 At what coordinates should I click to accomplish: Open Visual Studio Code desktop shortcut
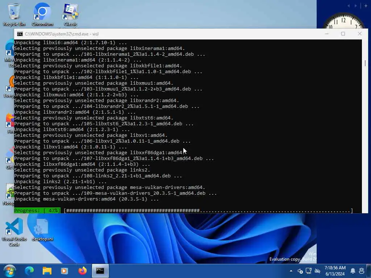pos(14,232)
